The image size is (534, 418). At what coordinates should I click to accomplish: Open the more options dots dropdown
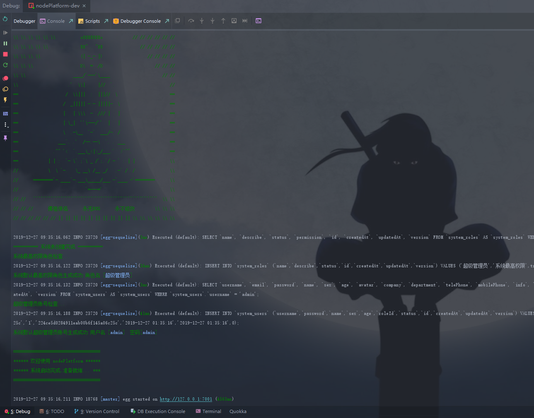[5, 125]
